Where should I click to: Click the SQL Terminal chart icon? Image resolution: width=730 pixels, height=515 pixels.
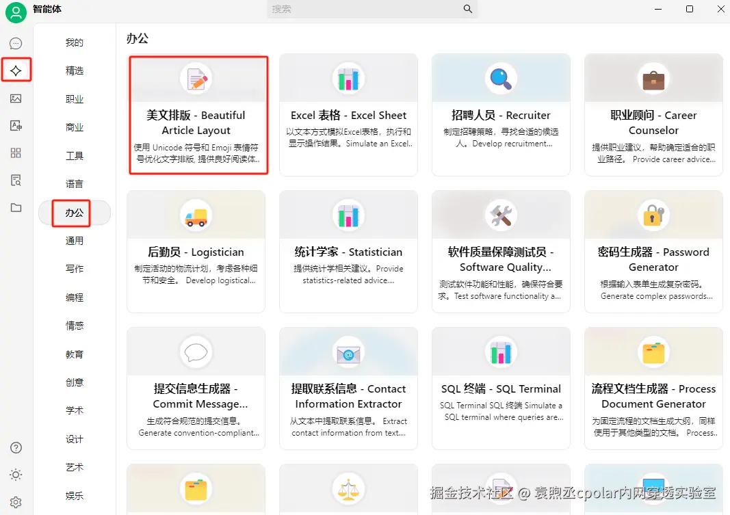[501, 352]
